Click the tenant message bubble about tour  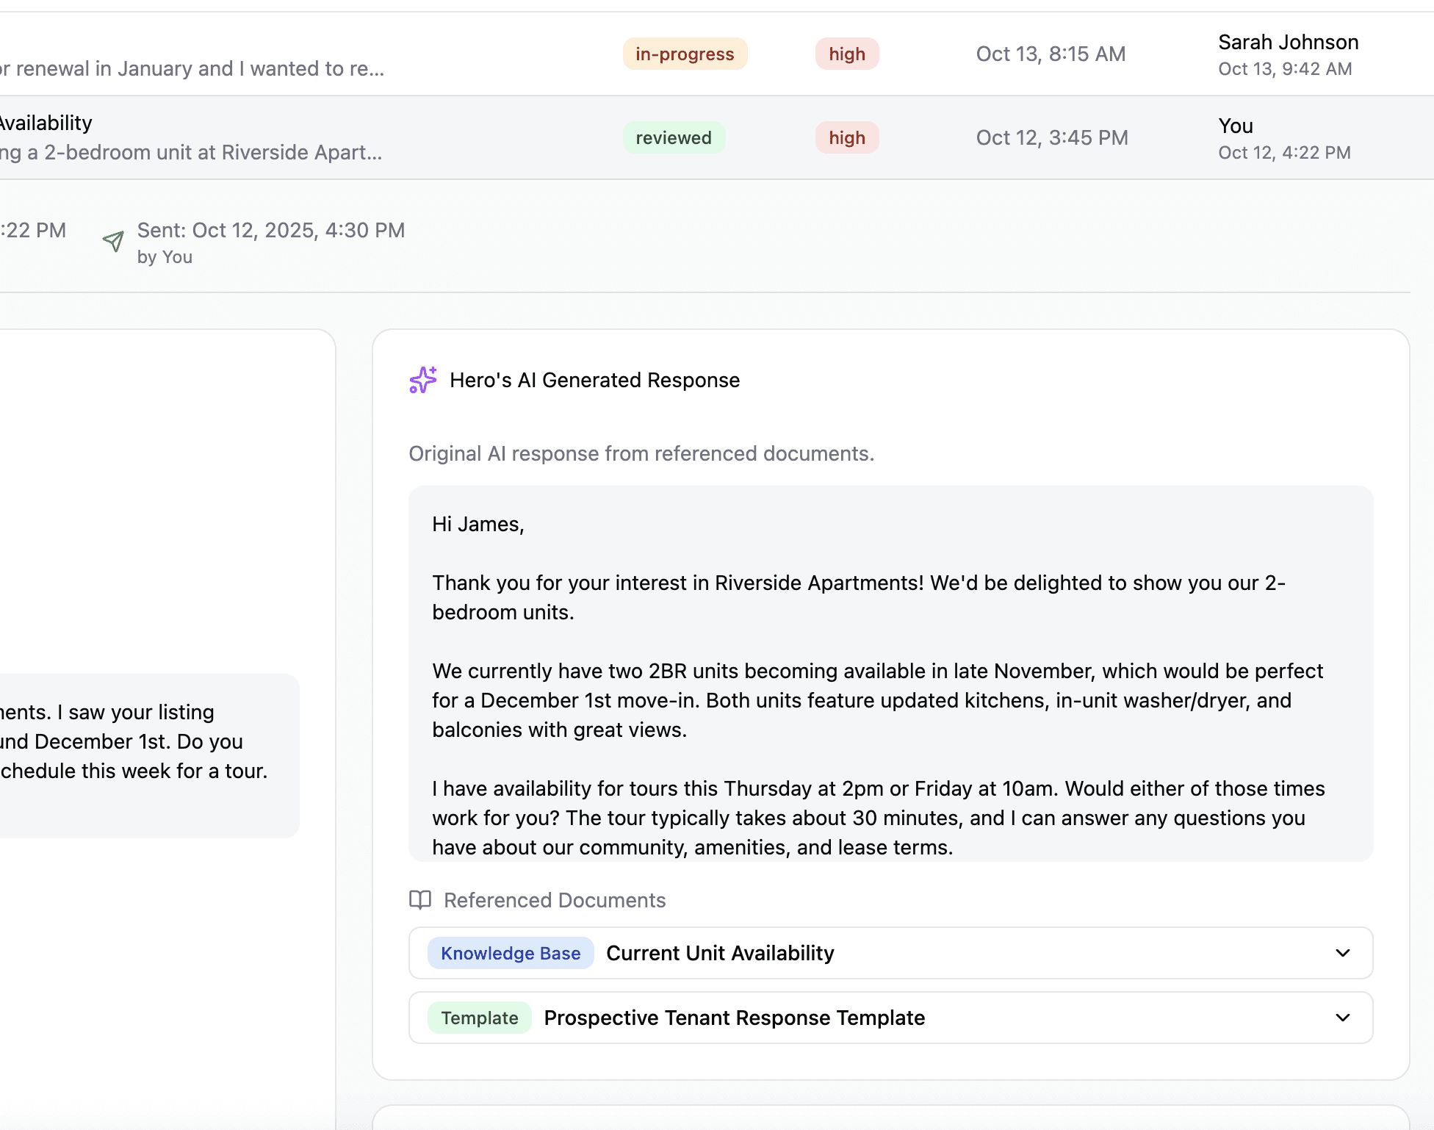147,755
